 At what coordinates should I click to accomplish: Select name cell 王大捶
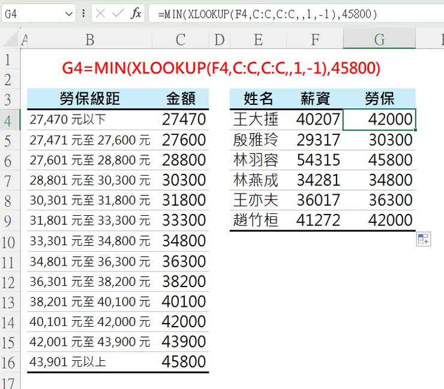tap(258, 120)
